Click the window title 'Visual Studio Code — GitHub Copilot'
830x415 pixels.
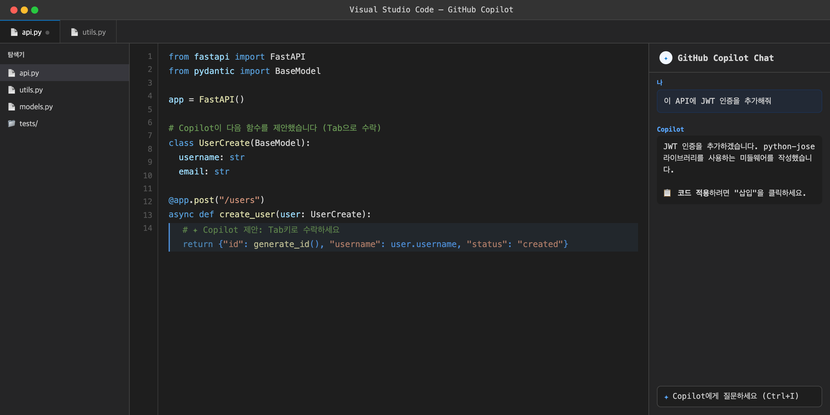point(431,9)
